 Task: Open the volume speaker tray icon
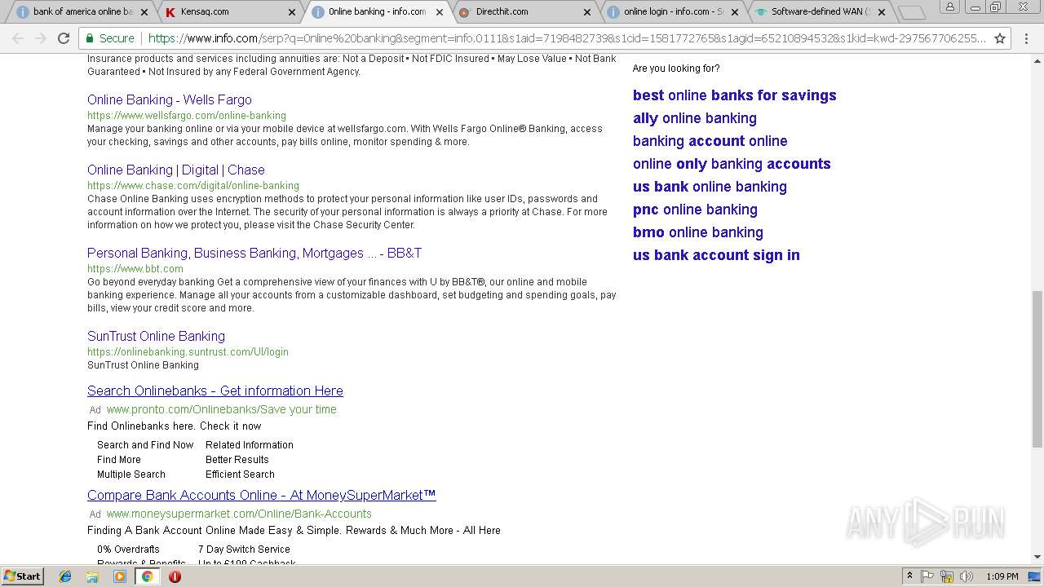(x=967, y=576)
